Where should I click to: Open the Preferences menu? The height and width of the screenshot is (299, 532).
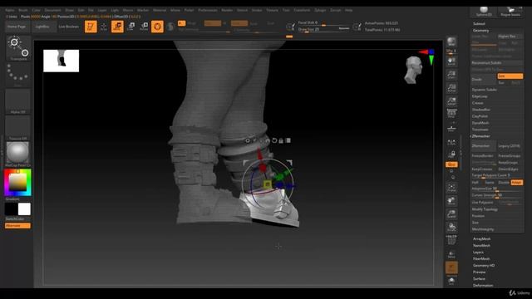[207, 10]
